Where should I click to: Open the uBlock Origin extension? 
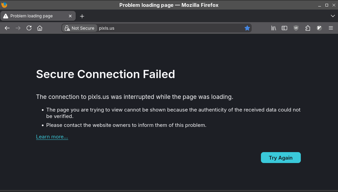(296, 28)
